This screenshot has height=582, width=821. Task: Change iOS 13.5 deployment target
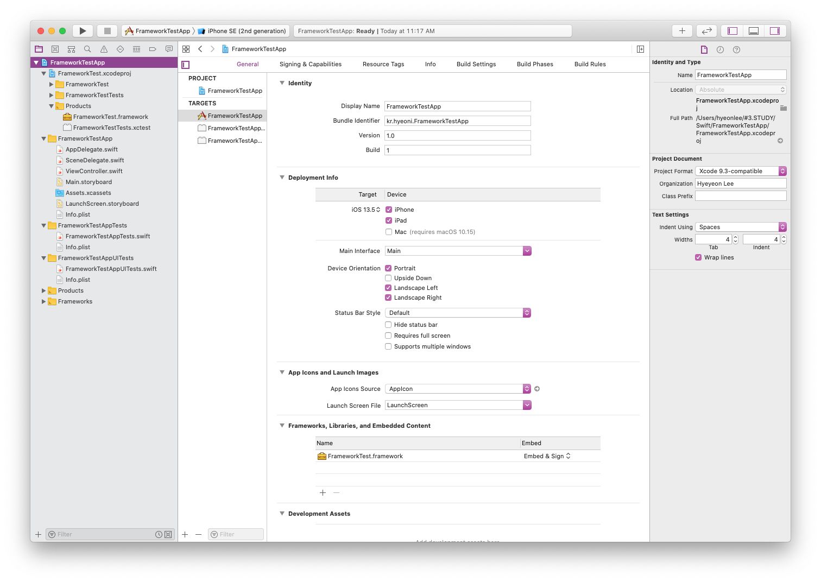(366, 210)
